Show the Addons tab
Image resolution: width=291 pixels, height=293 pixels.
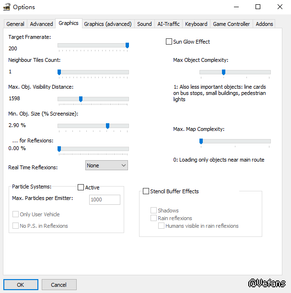point(264,24)
